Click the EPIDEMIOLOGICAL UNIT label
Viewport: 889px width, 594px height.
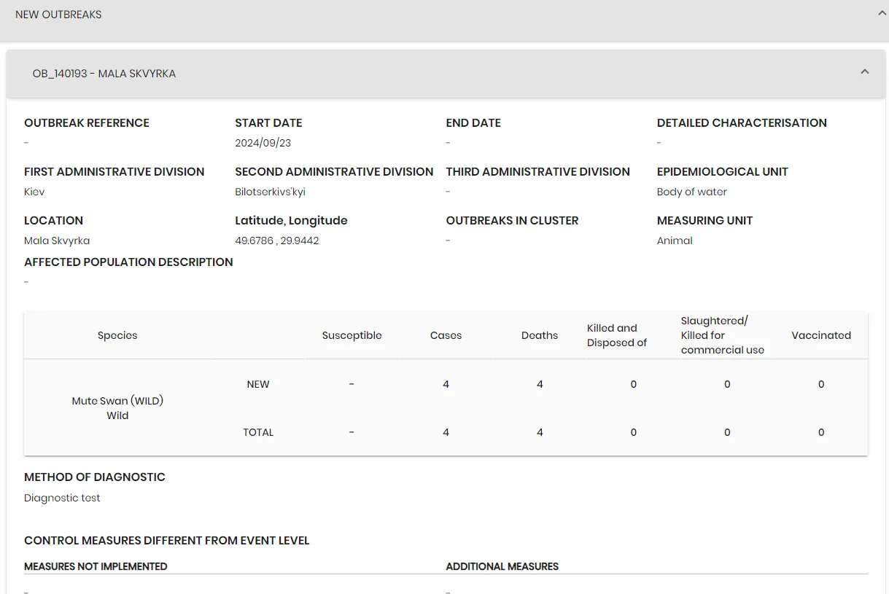[x=723, y=172]
